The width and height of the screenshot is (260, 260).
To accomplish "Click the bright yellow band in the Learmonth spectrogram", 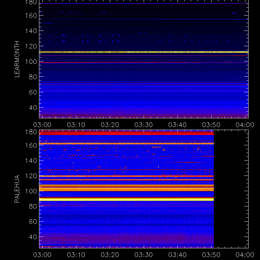I will [x=144, y=52].
